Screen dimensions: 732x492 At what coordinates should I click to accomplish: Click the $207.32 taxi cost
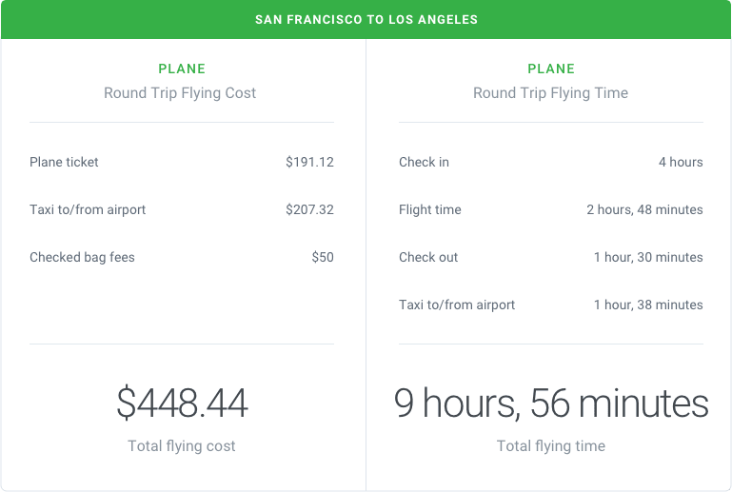coord(309,209)
